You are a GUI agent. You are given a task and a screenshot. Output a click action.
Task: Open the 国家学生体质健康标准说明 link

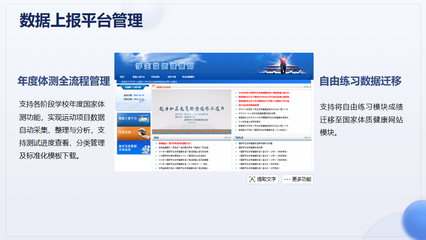coord(251,147)
